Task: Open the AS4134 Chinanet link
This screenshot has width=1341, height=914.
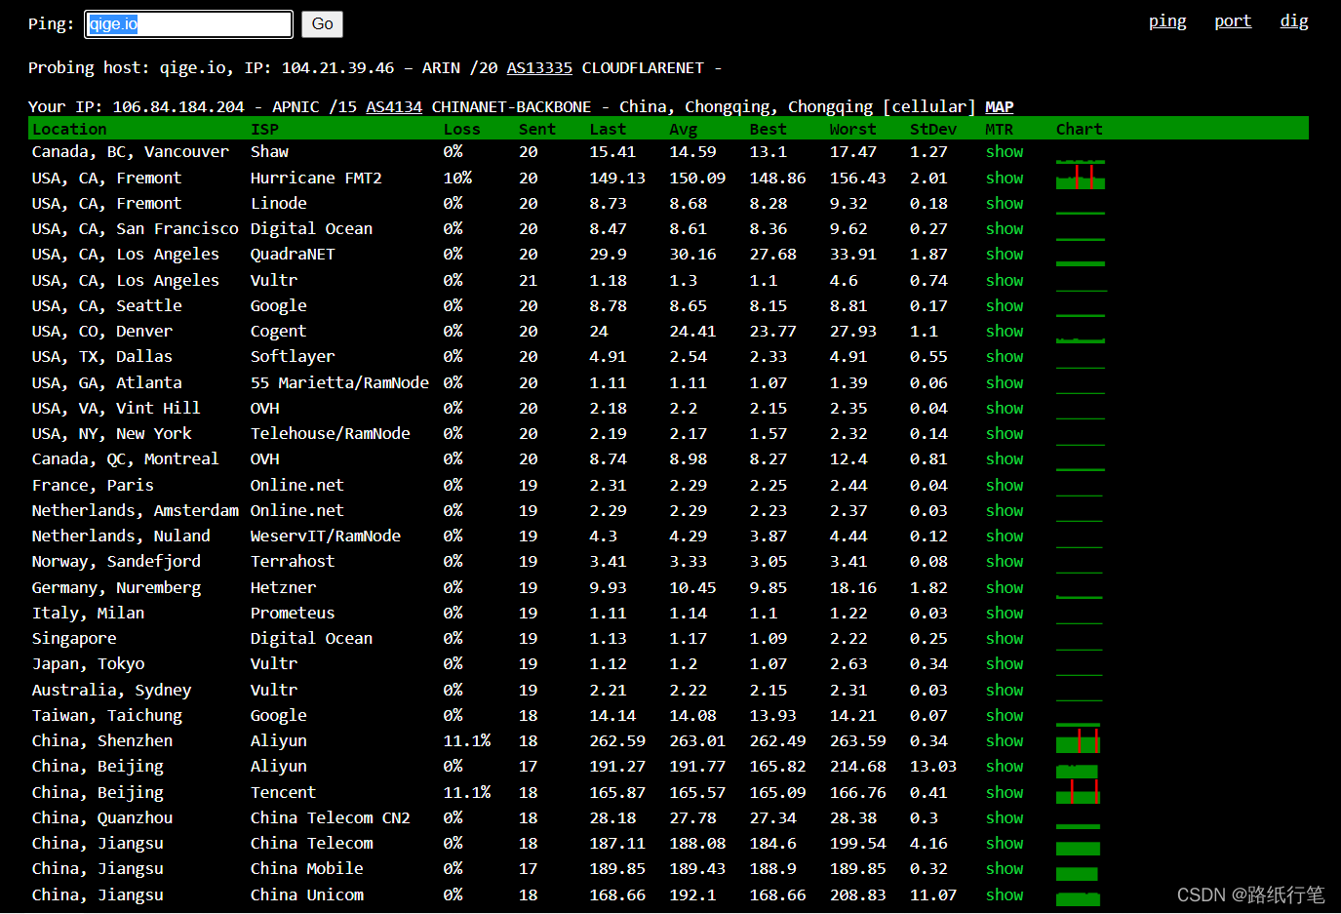Action: coord(393,107)
